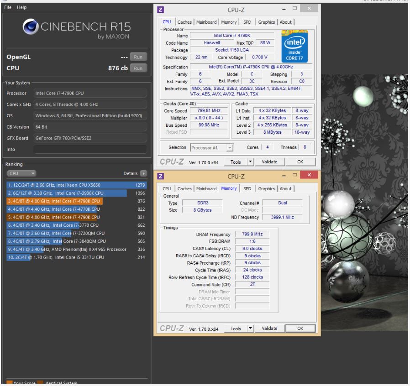Click the Details arrow icon in Ranking

pyautogui.click(x=144, y=173)
